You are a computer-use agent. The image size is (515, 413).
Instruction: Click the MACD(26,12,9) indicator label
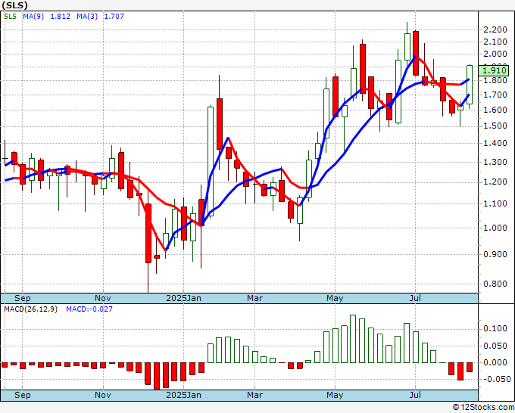30,309
